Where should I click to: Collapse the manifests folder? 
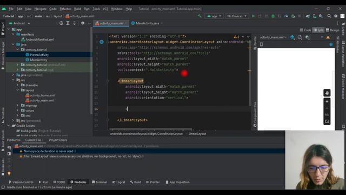[x=13, y=35]
